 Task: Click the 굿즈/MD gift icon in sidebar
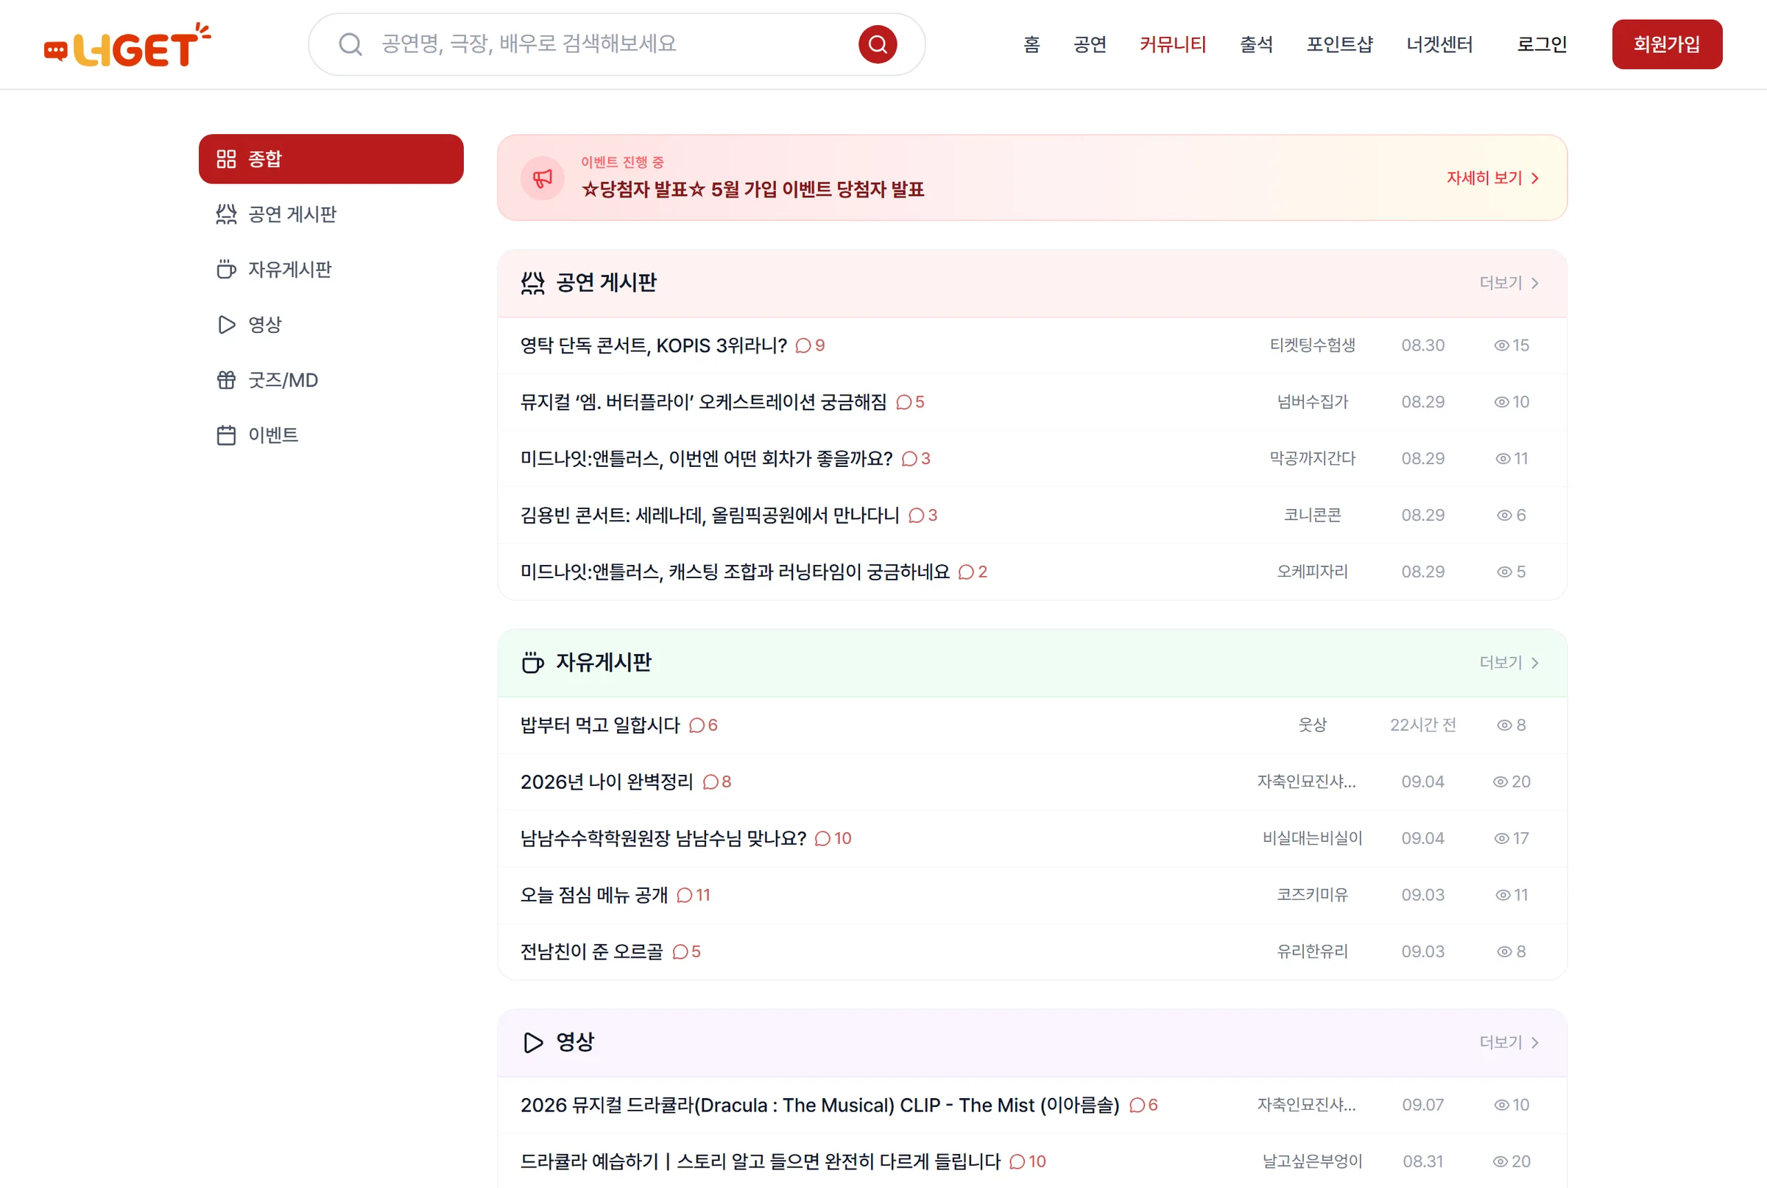pyautogui.click(x=226, y=379)
